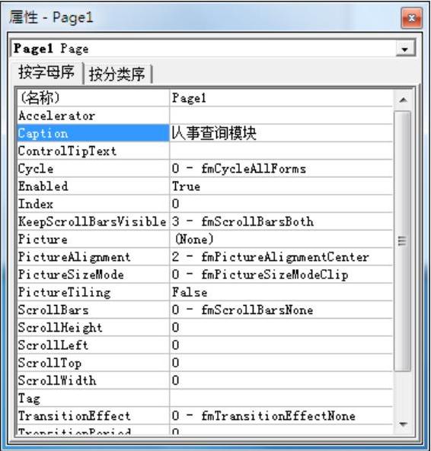Close the Page1 properties window

pyautogui.click(x=412, y=18)
